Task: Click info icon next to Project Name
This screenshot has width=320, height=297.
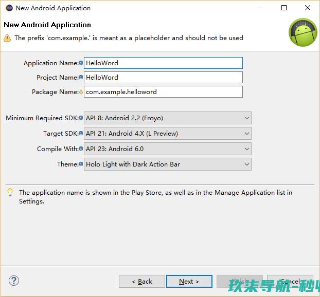Action: [x=81, y=77]
